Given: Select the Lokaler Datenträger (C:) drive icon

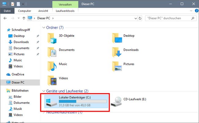Looking at the screenshot, I should tap(51, 102).
